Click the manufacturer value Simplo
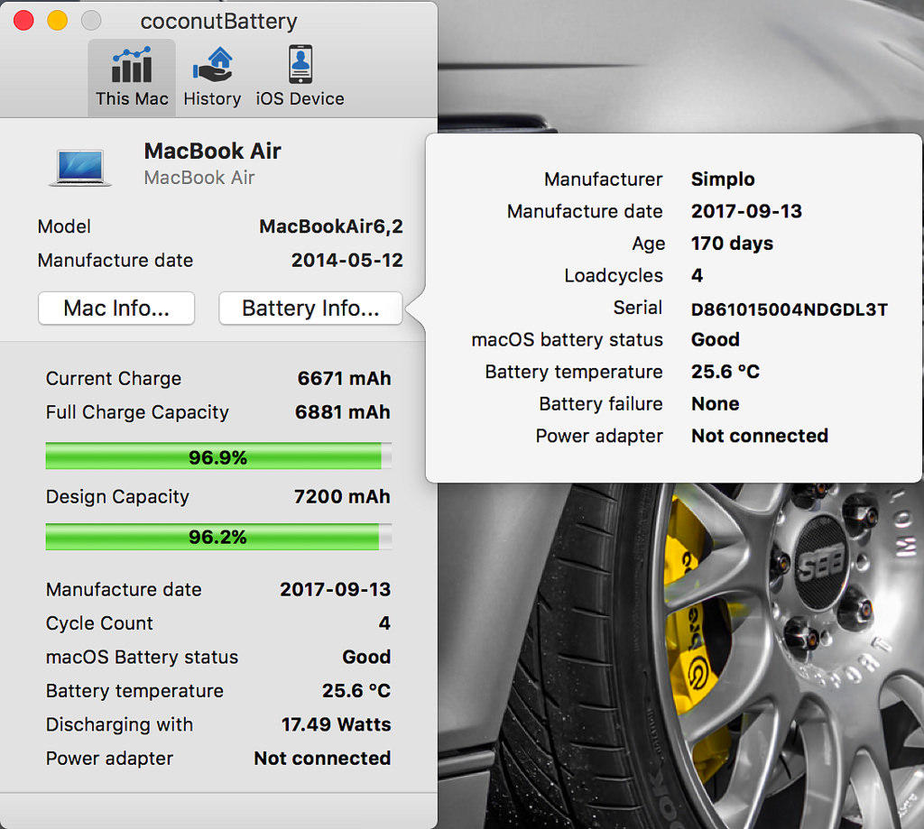 pos(723,180)
